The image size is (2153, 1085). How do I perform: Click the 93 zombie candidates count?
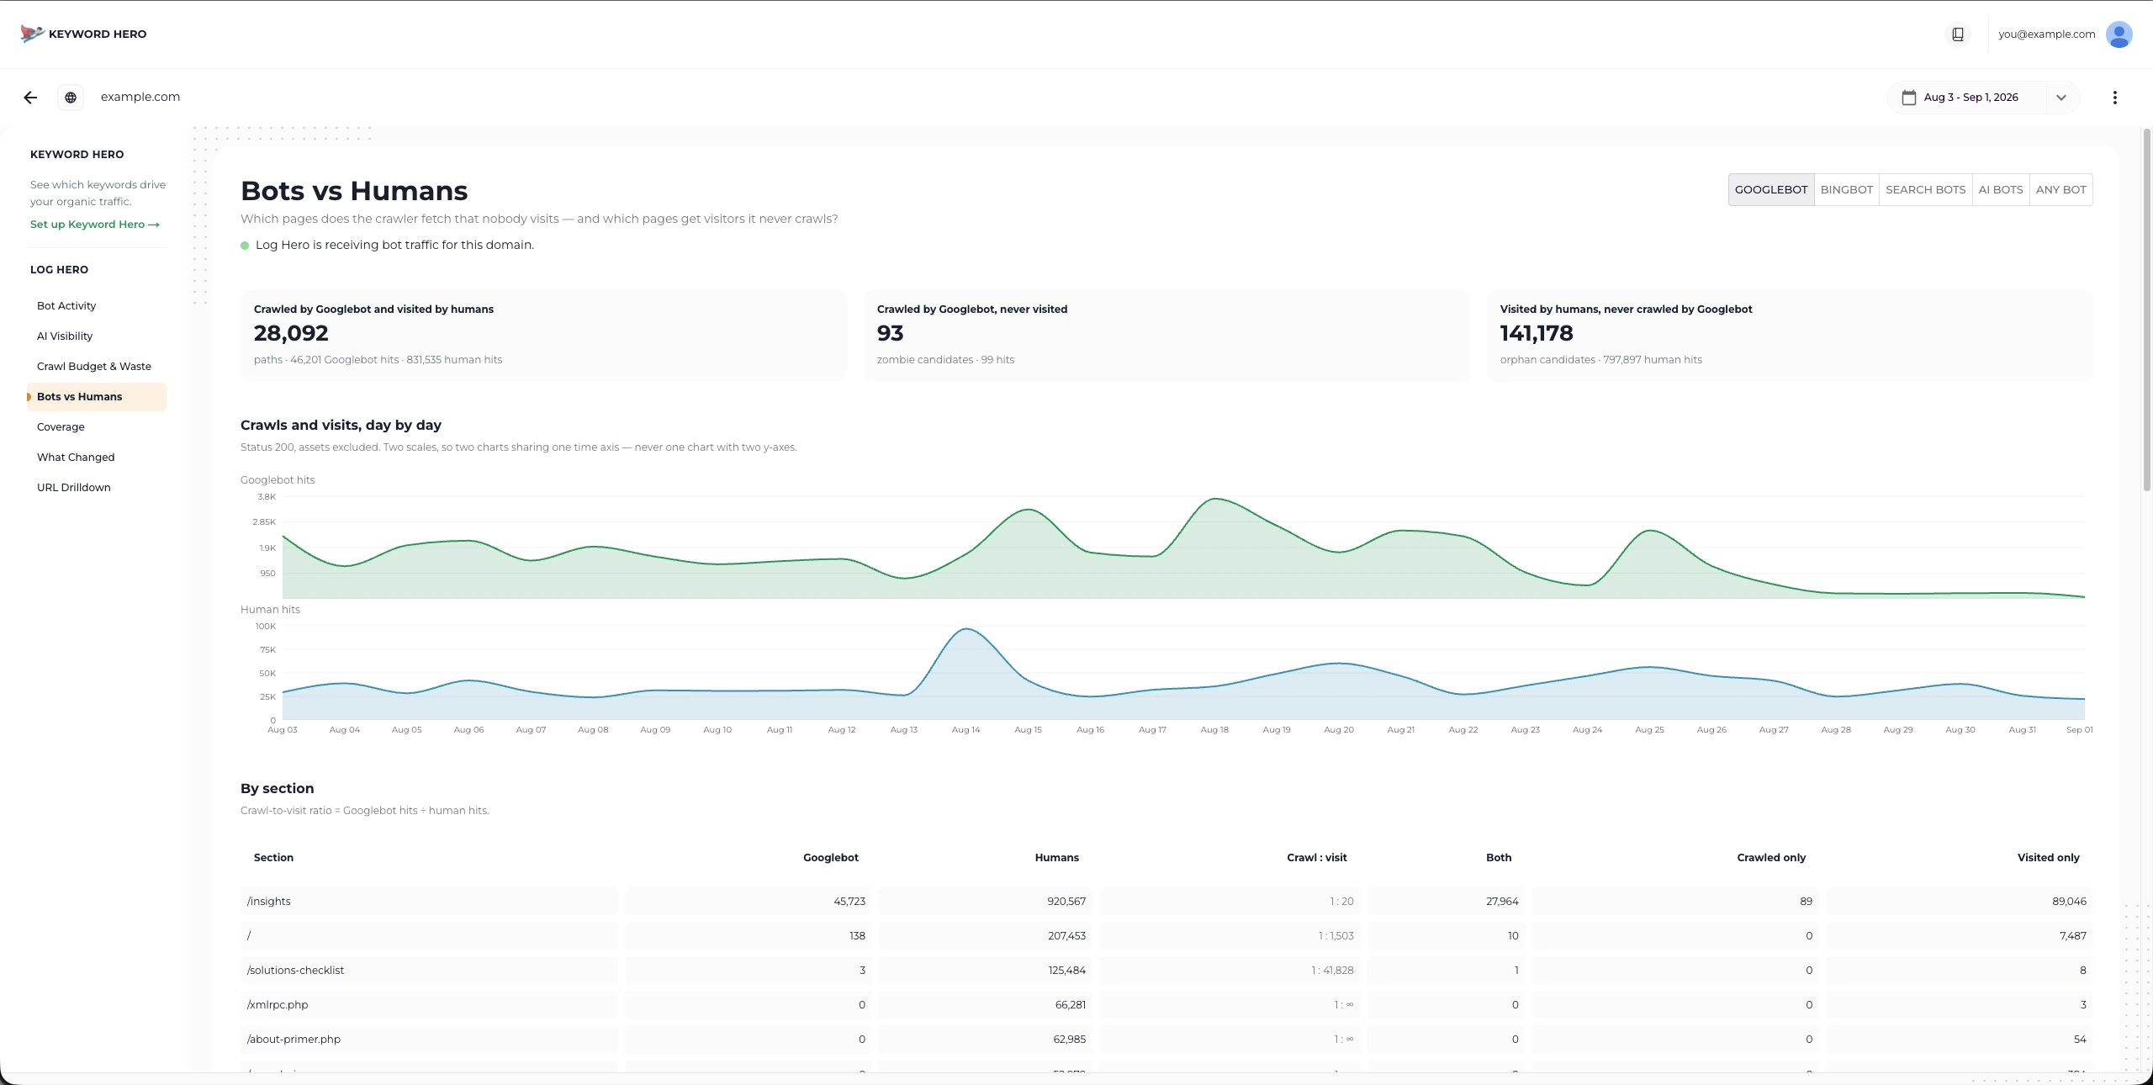(890, 333)
